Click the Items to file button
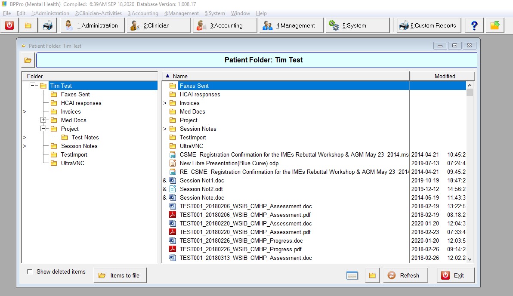513x296 pixels. [x=120, y=275]
